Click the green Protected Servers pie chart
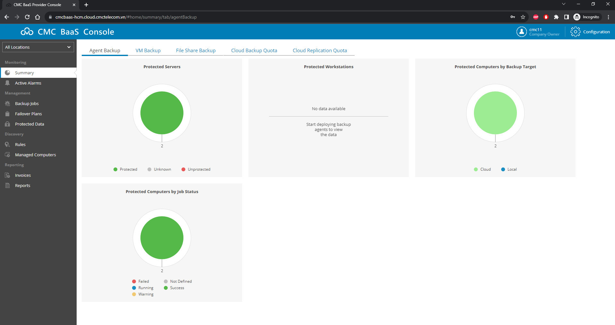Screen dimensions: 615x325 click(162, 113)
